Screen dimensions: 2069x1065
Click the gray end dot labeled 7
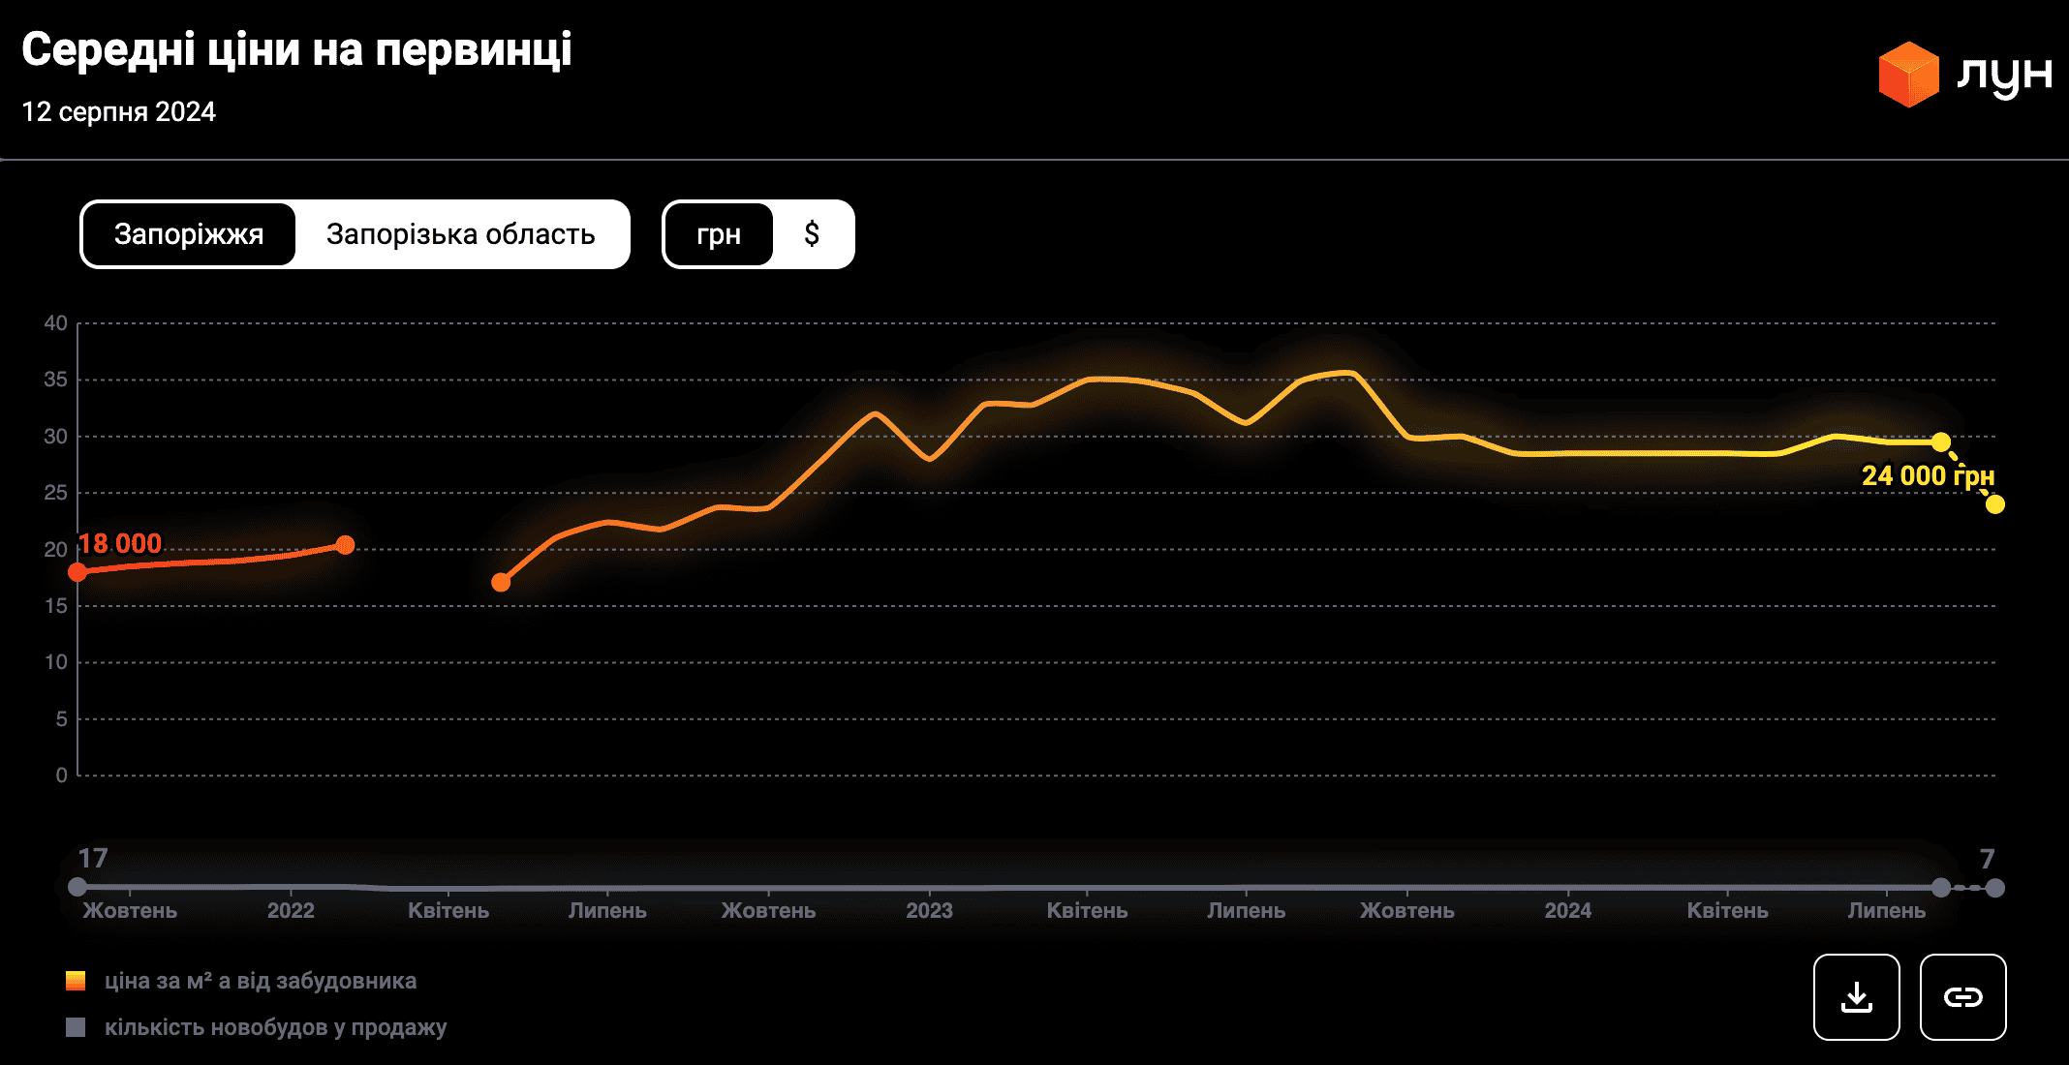pyautogui.click(x=1994, y=888)
